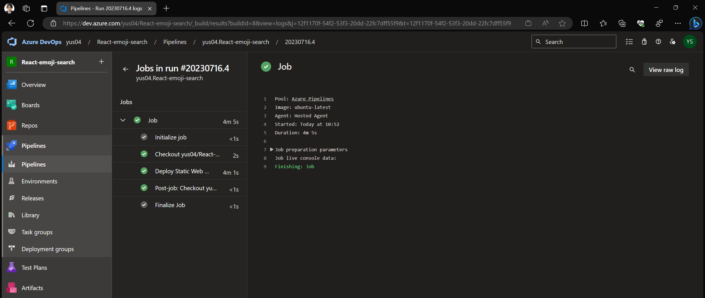Open the browser profile avatar
This screenshot has width=705, height=298.
coord(9,8)
